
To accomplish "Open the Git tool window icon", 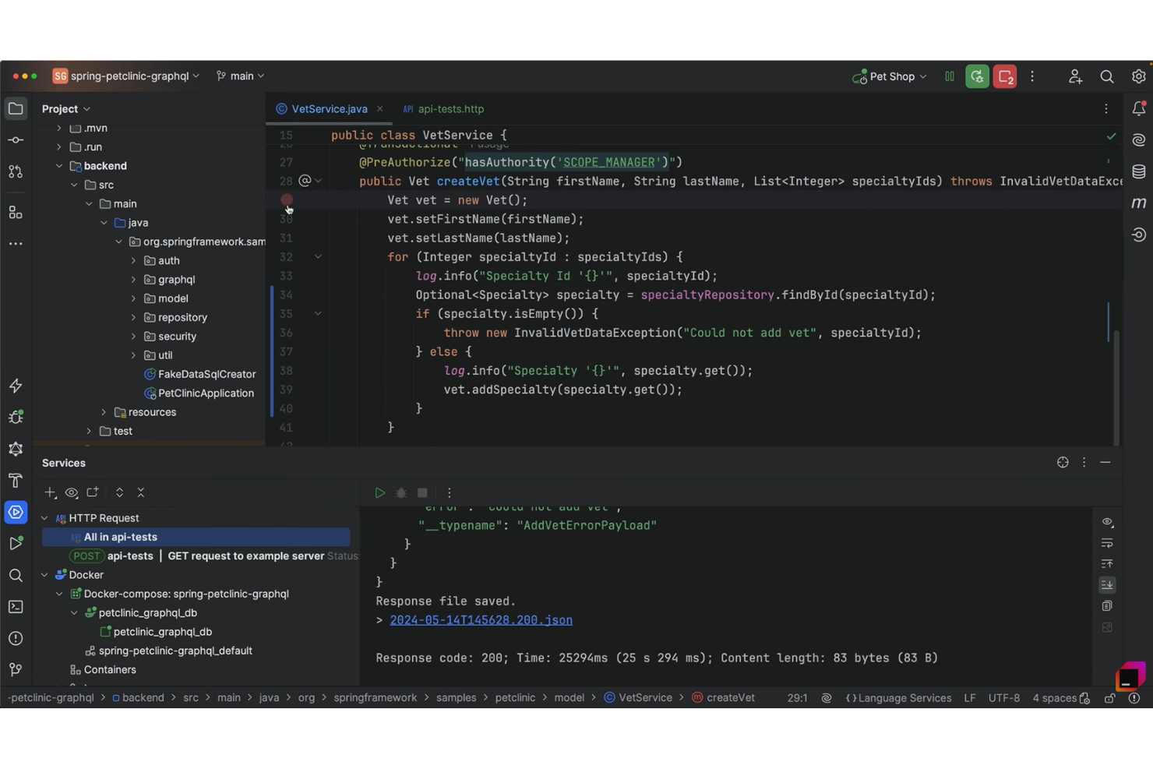I will point(16,670).
